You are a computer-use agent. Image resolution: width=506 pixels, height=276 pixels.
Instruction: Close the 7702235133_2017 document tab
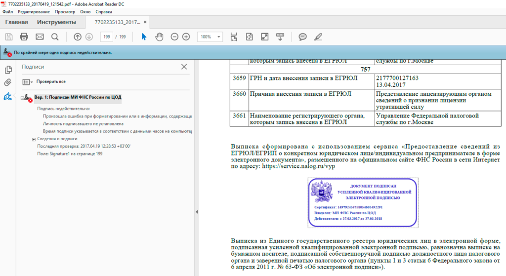(x=145, y=22)
